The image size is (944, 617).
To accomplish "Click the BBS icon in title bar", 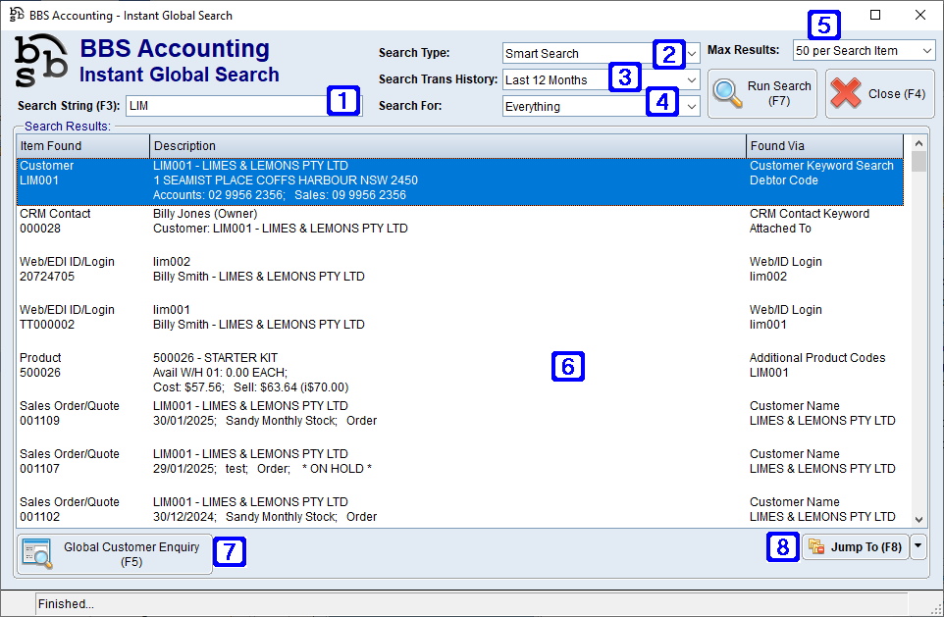I will 16,16.
